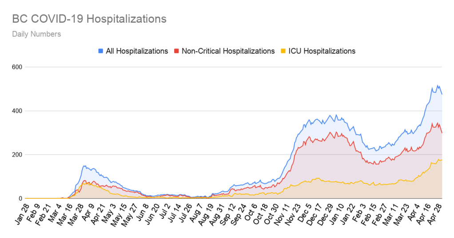Viewport: 454px width, 238px height.
Task: Click the BC COVID-19 Hospitalizations chart title
Action: [89, 19]
